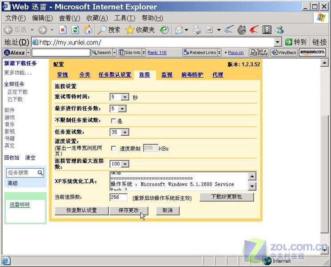The image size is (331, 267).
Task: Click the cat face toolbar icon
Action: [242, 30]
